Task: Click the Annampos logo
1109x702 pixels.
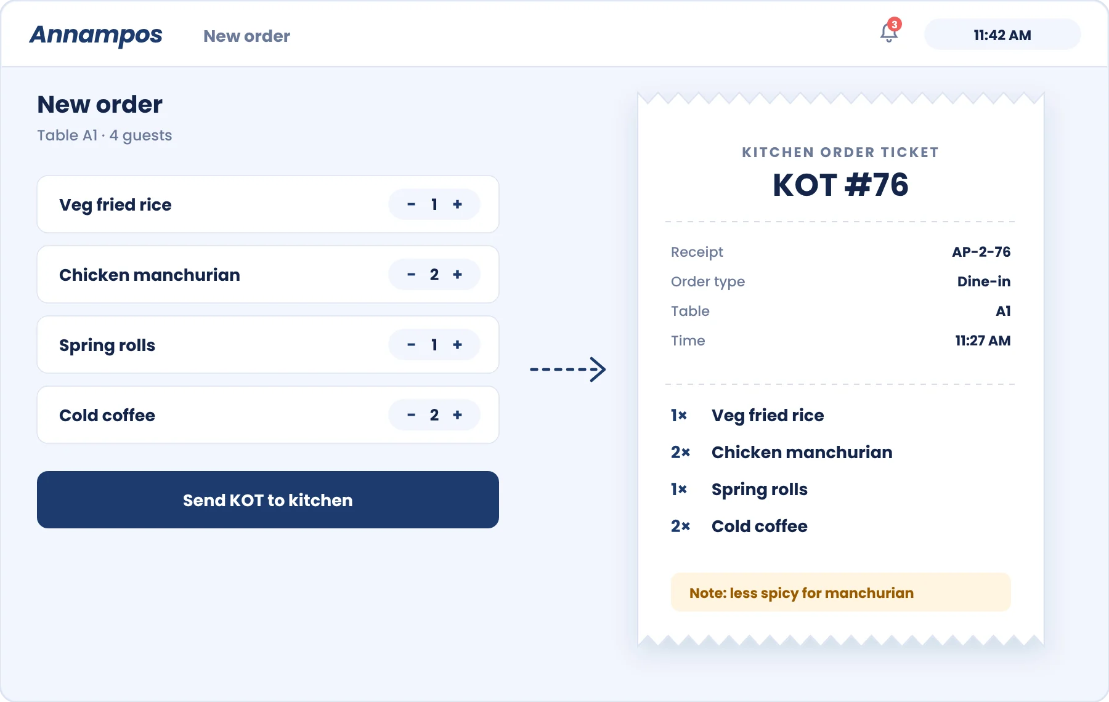Action: 96,35
